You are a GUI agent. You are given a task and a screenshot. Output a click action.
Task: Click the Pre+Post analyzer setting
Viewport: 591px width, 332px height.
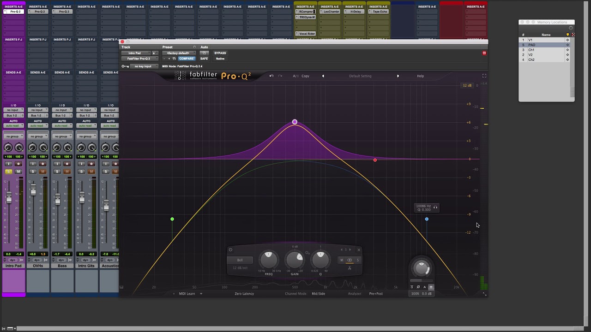(376, 294)
